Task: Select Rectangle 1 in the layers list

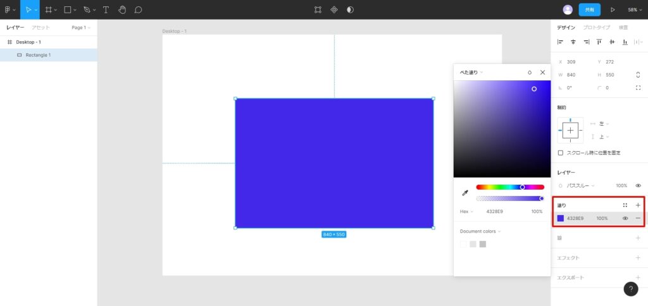Action: pyautogui.click(x=38, y=55)
